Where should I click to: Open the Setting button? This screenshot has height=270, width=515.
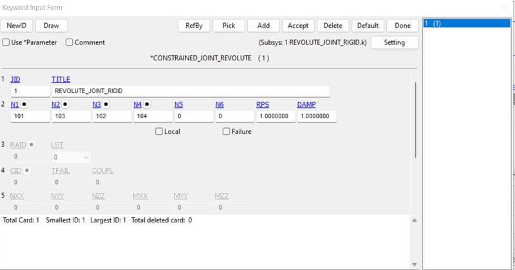click(395, 42)
